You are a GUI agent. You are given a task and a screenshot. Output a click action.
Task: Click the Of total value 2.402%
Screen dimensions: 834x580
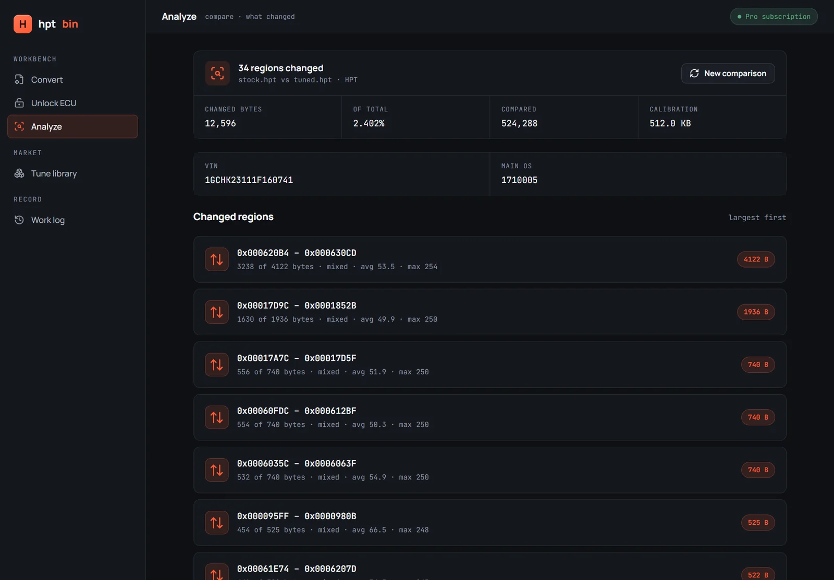coord(369,123)
